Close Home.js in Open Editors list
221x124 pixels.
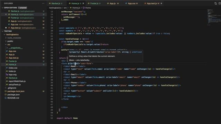click(x=6, y=14)
